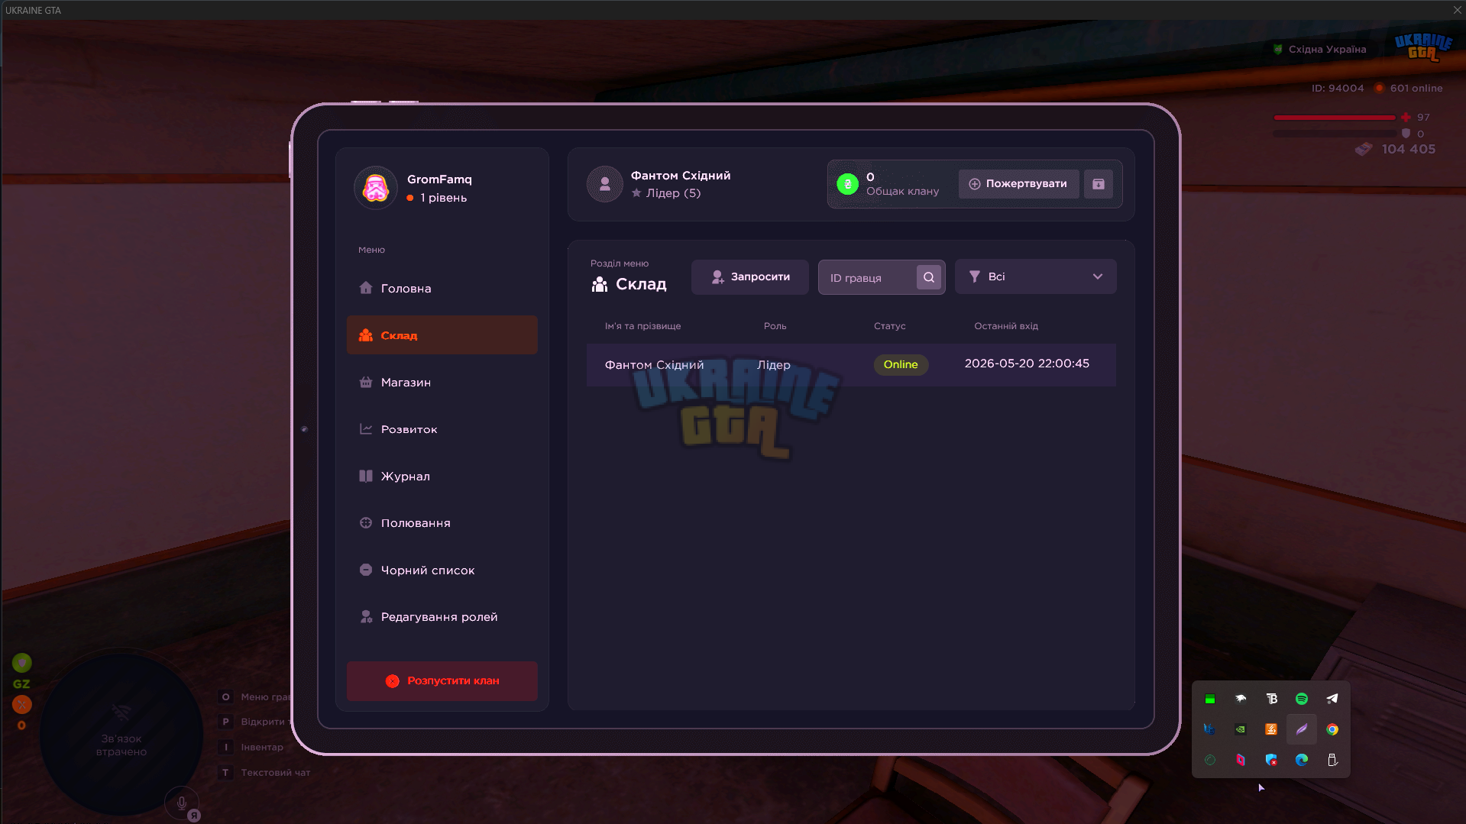The height and width of the screenshot is (824, 1466).
Task: Open Google Chrome tray icon
Action: (1332, 729)
